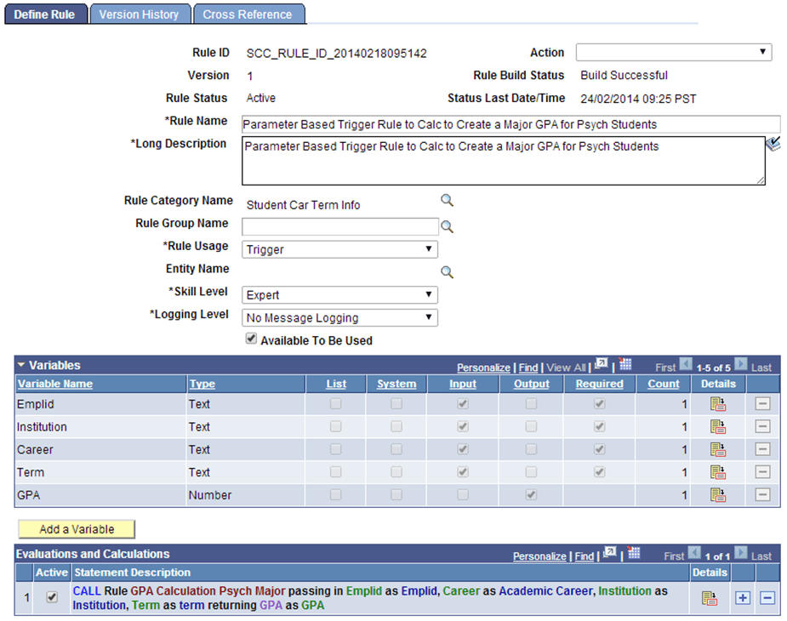Disable the Active checkbox on statement 1
This screenshot has width=787, height=621.
[x=51, y=597]
